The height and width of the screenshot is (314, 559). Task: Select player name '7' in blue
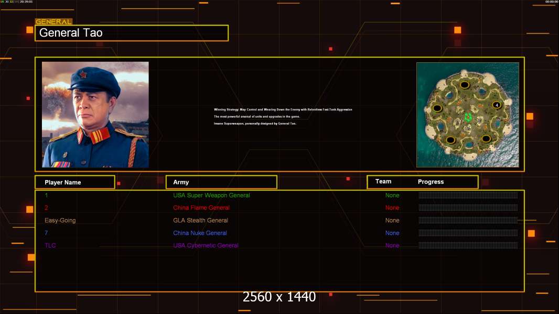46,233
